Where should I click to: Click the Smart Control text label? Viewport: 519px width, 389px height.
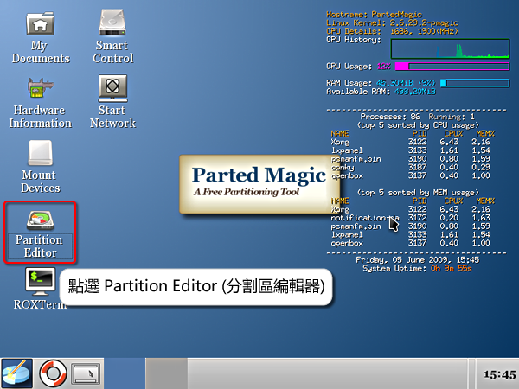(x=113, y=52)
